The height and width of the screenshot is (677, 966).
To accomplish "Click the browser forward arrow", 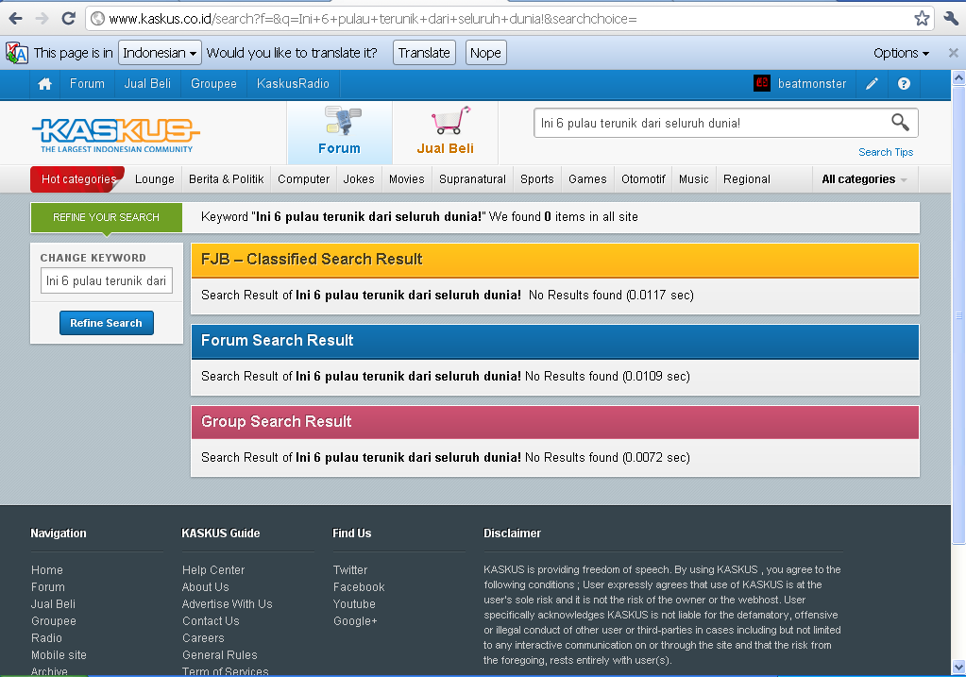I will [x=42, y=19].
